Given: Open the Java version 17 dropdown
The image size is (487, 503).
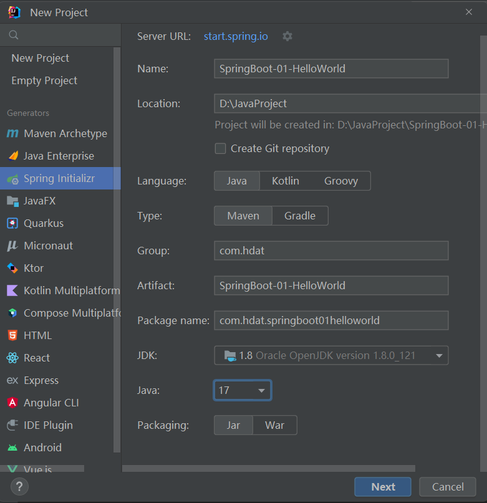Looking at the screenshot, I should [x=243, y=390].
